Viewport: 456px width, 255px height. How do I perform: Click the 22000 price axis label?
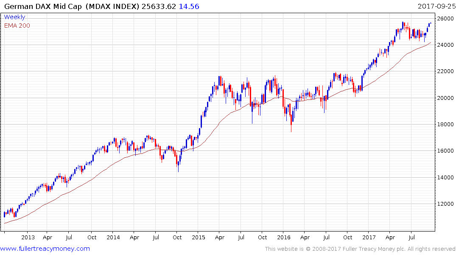(445, 71)
